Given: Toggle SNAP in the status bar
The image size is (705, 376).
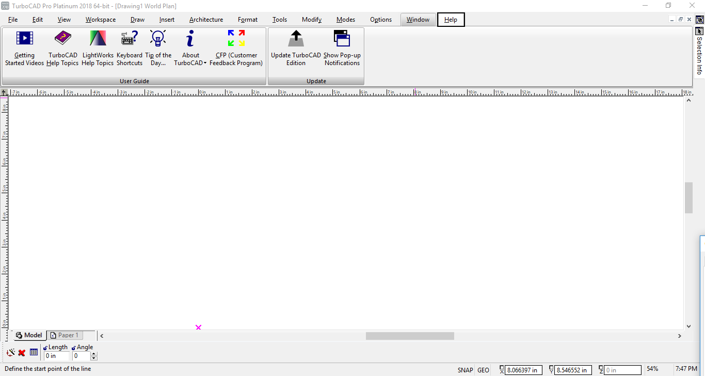Looking at the screenshot, I should [x=465, y=370].
